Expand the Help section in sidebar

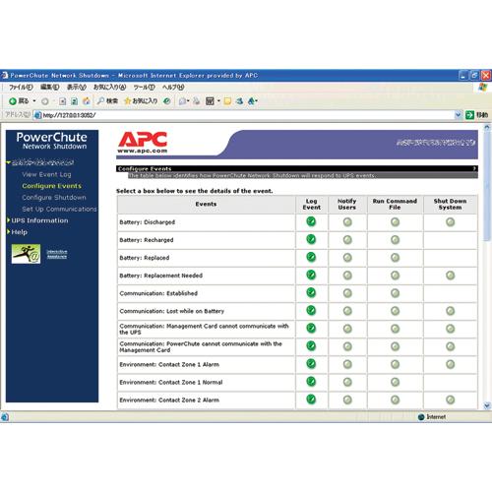18,232
